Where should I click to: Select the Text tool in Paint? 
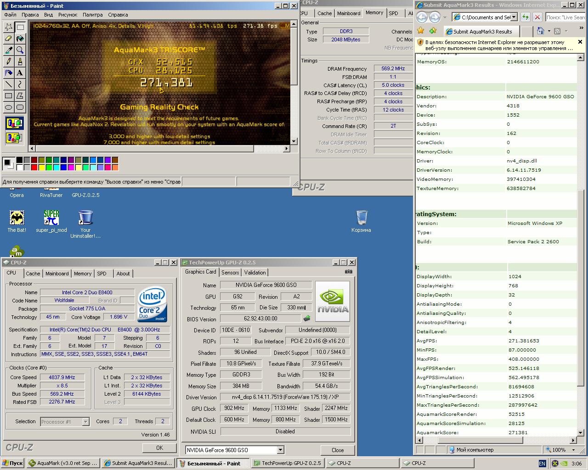20,73
